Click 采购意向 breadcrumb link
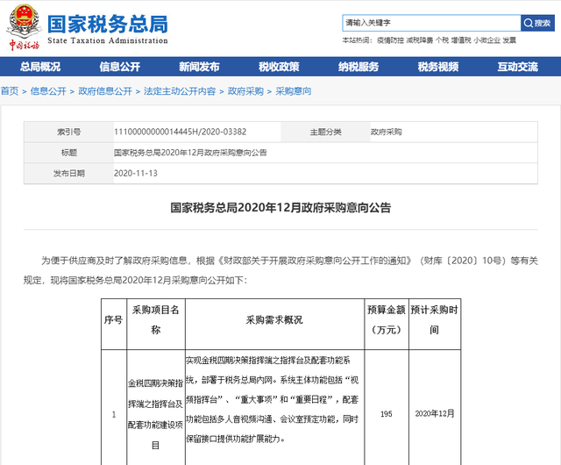Screen dimensions: 561x465 [x=294, y=91]
